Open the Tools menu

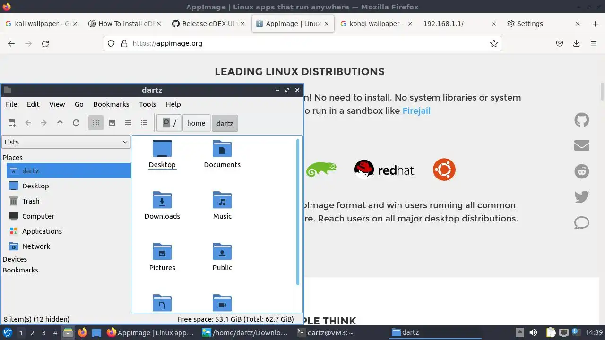click(x=147, y=104)
